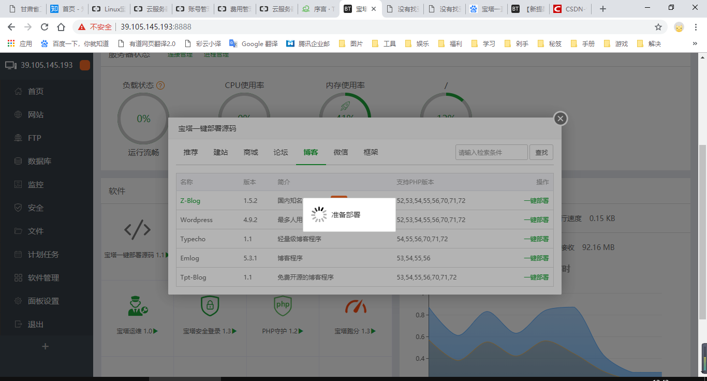Switch to the 推荐 tab
707x381 pixels.
coord(190,152)
